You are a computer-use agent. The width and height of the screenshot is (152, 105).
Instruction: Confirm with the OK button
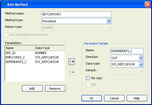click(x=92, y=98)
